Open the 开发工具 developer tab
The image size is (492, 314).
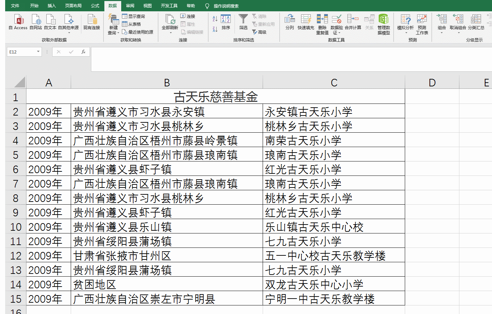[x=169, y=6]
